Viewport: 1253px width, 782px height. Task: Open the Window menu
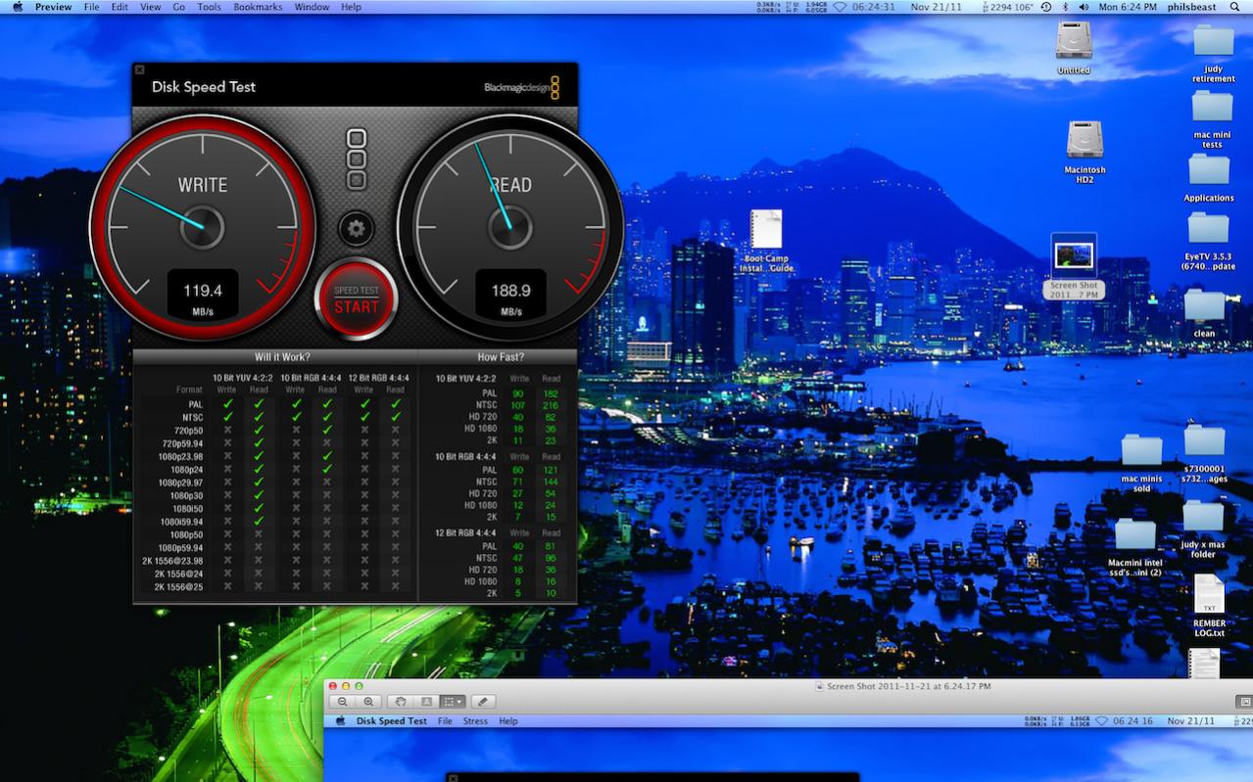312,7
